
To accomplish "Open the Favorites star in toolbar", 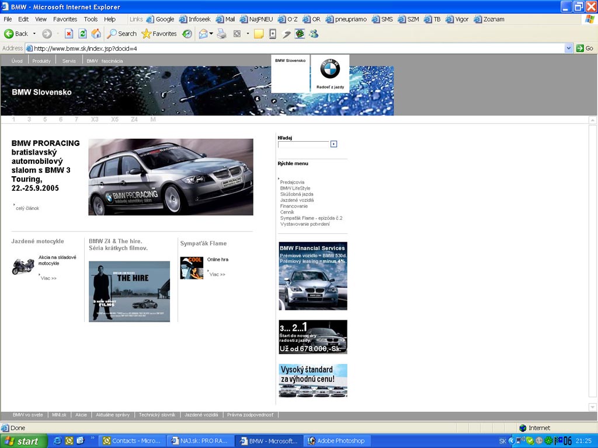I will tap(159, 34).
